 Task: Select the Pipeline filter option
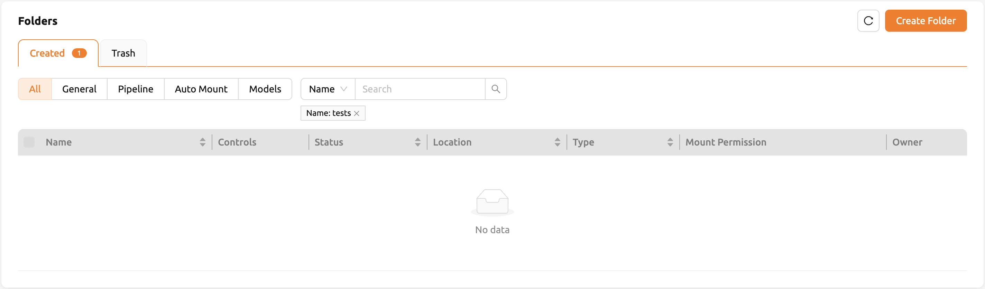[135, 89]
